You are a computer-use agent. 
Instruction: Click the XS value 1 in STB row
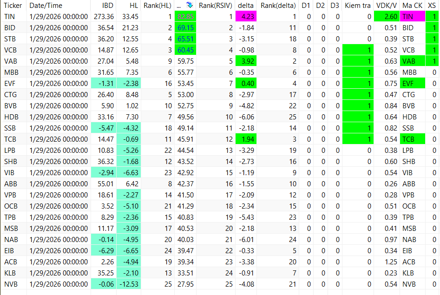tap(432, 39)
